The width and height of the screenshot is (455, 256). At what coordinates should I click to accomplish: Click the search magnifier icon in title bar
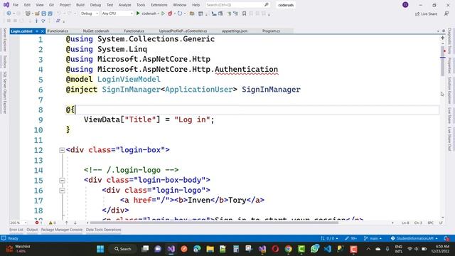pos(266,5)
